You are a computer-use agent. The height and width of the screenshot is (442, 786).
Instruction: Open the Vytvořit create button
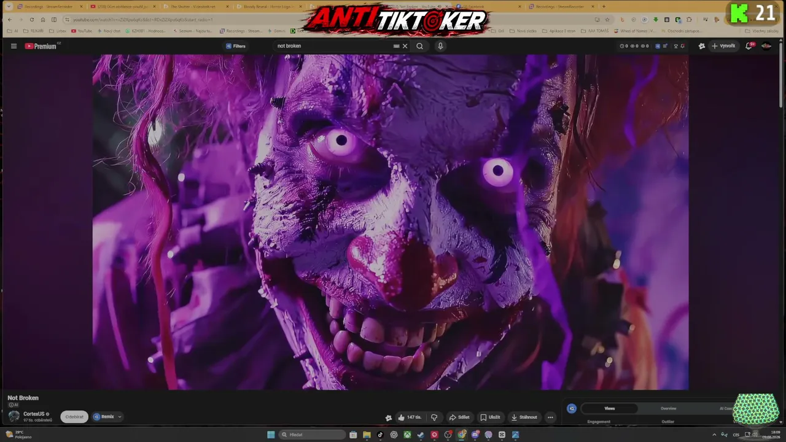click(723, 46)
